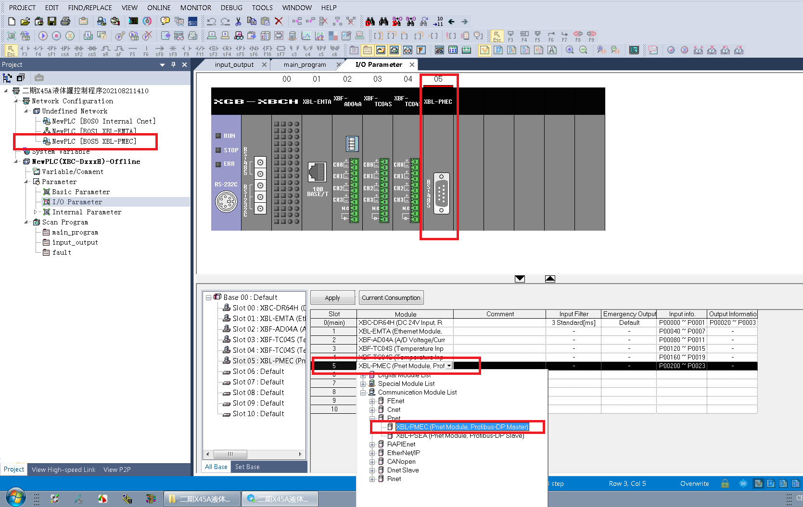Toggle the Project panel auto-hide pin
The image size is (803, 507).
(x=173, y=65)
